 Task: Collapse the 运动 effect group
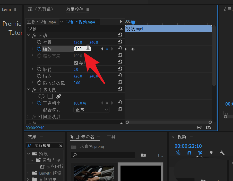click(x=29, y=35)
